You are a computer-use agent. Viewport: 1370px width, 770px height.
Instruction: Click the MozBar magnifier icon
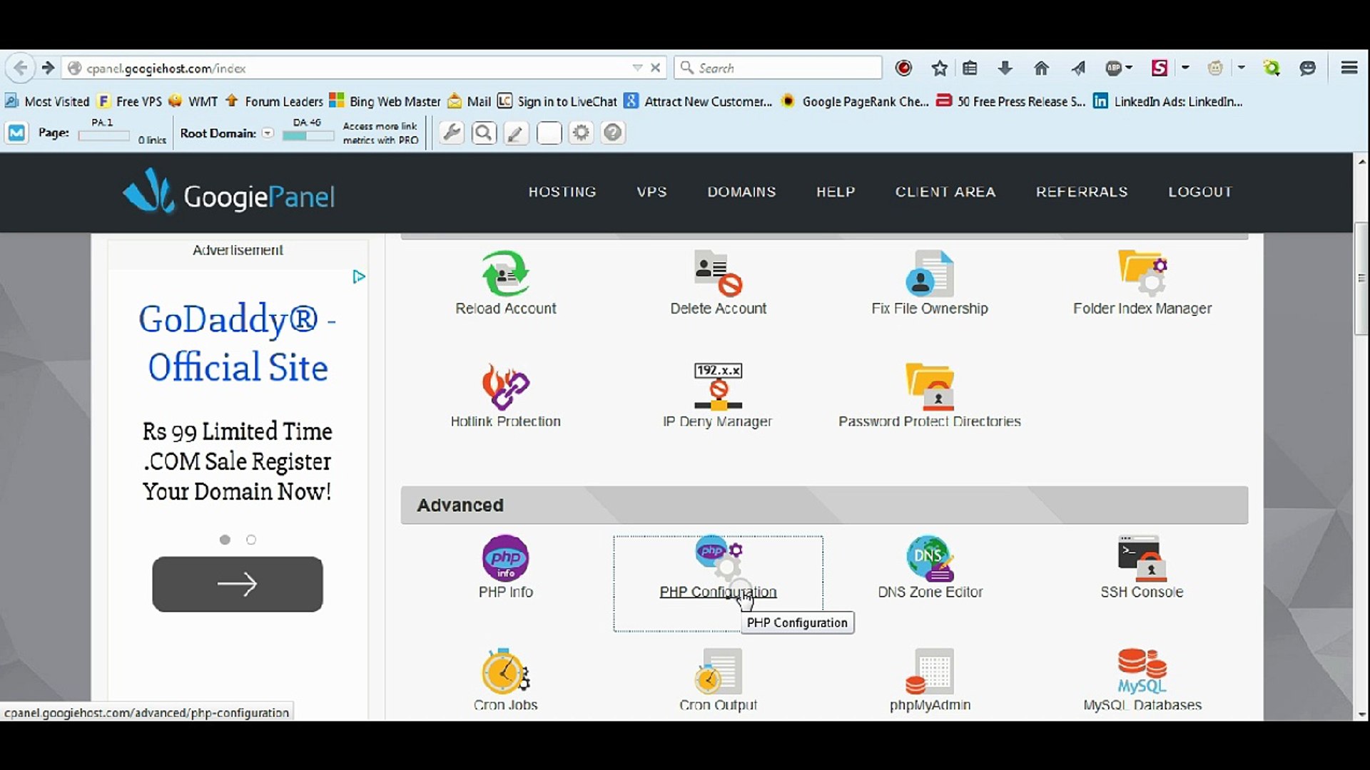[x=484, y=133]
